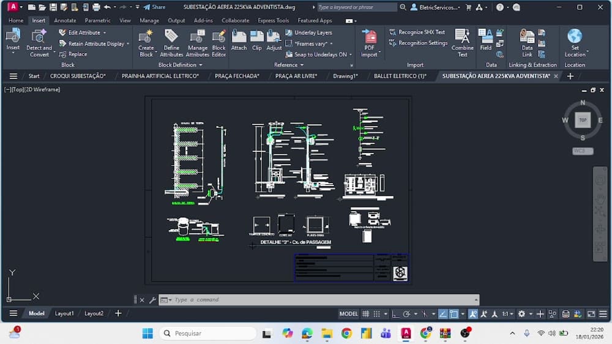Toggle polar tracking in status bar
Image resolution: width=612 pixels, height=344 pixels.
(x=406, y=313)
